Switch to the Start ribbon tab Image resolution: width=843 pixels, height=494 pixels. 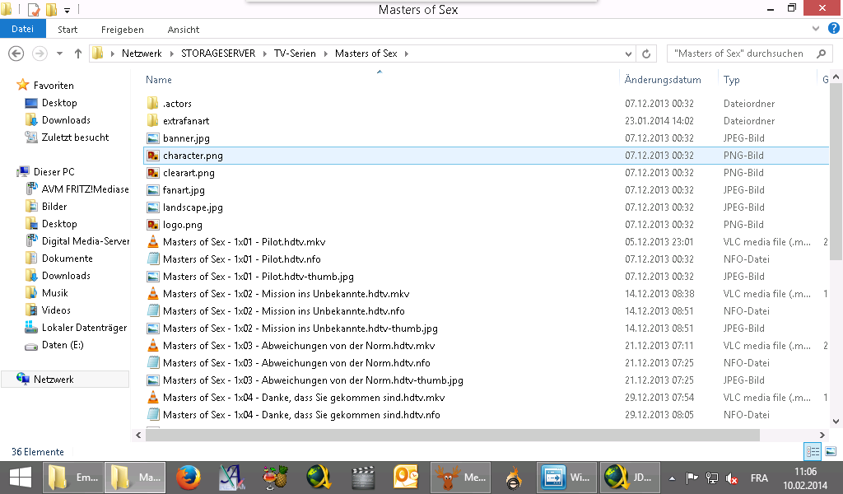tap(68, 30)
